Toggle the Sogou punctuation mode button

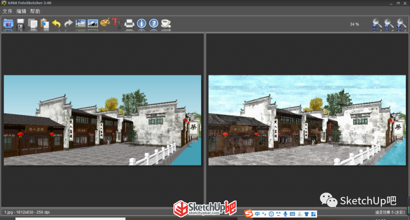pos(264,214)
